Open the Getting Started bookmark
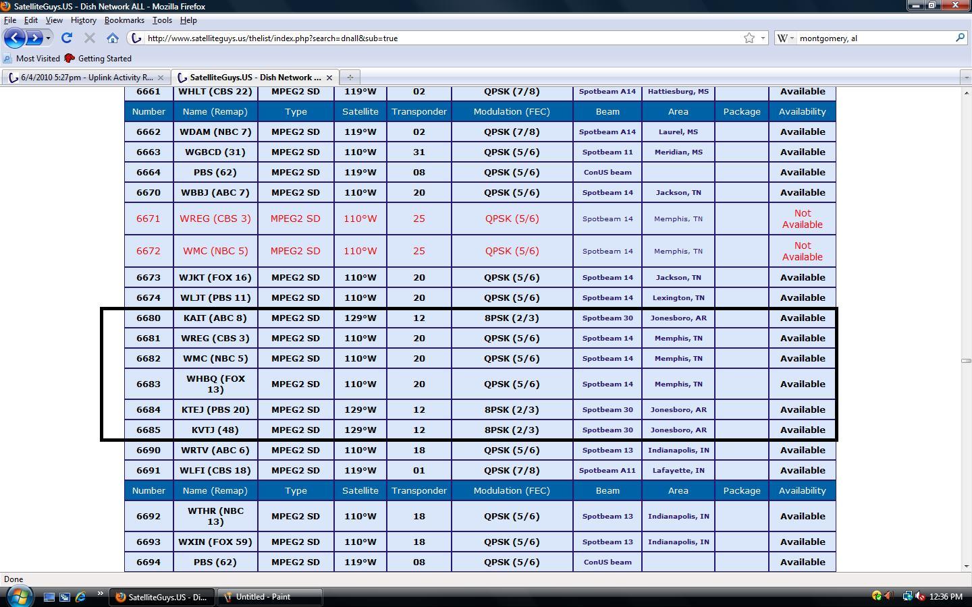Image resolution: width=972 pixels, height=607 pixels. [x=98, y=59]
